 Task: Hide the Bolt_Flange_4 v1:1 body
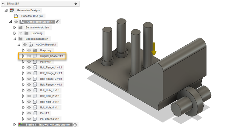tap(29, 85)
